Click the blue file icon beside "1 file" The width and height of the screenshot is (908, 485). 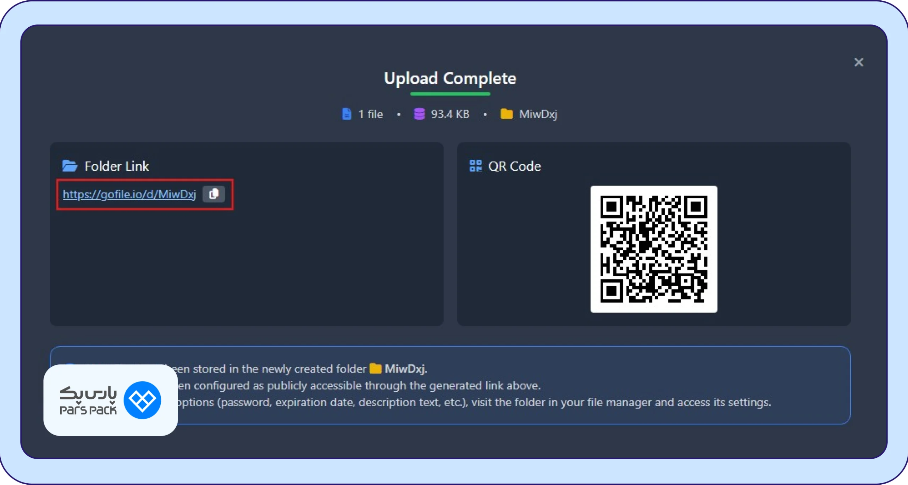pos(347,114)
